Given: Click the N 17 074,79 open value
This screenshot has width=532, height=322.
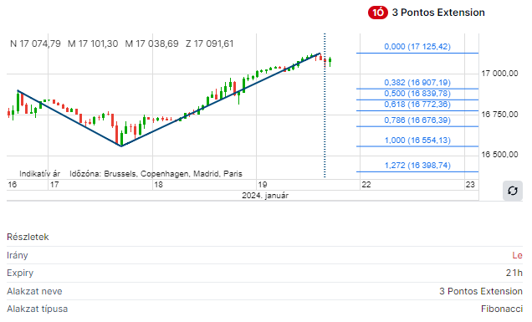Looking at the screenshot, I should 35,43.
